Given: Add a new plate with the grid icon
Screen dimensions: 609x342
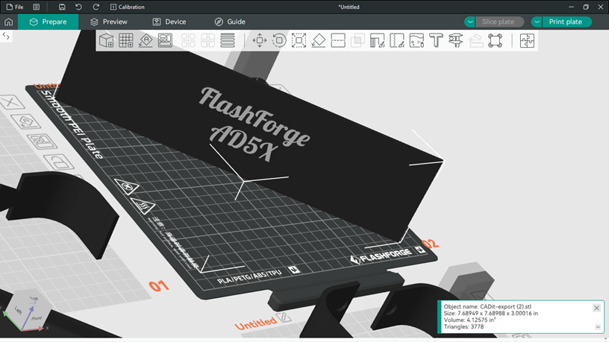Looking at the screenshot, I should click(x=126, y=40).
